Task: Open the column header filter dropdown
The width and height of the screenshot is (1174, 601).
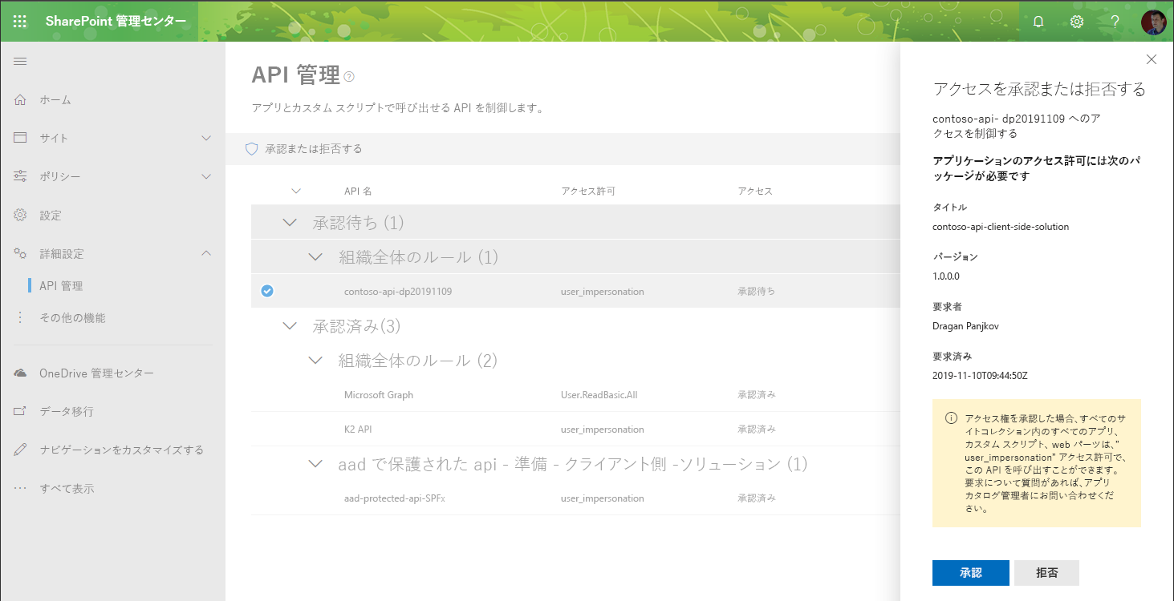Action: [x=296, y=191]
